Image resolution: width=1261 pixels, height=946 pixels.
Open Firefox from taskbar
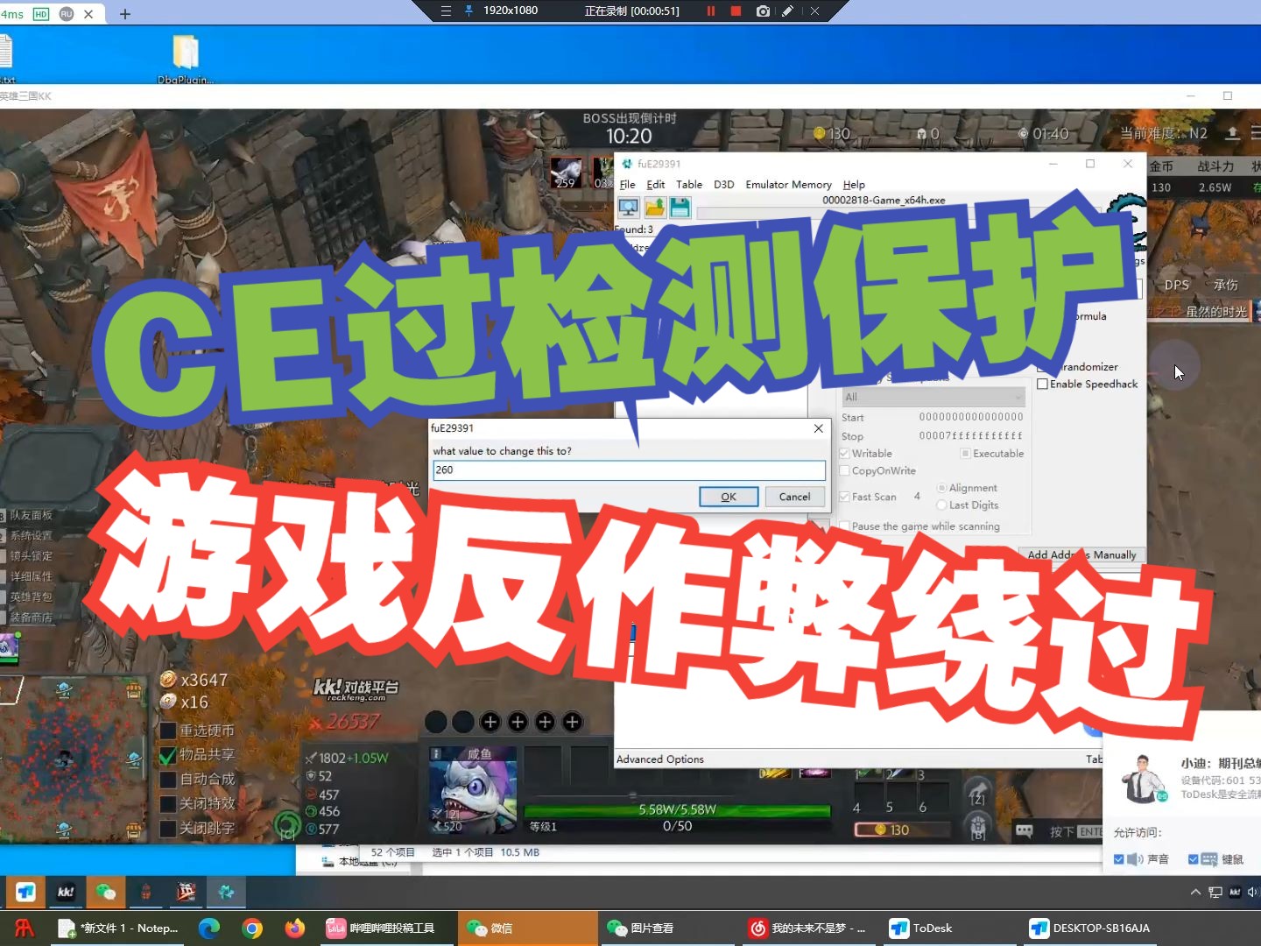[295, 928]
